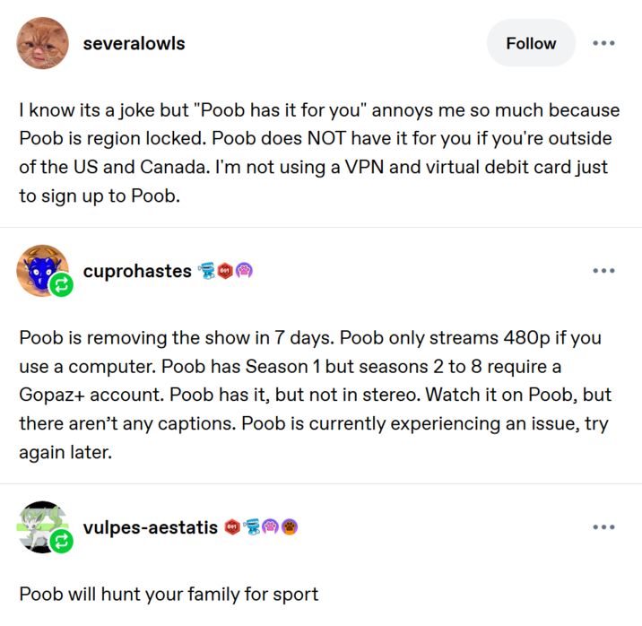Viewport: 642px width, 626px height.
Task: Click the Follow button for severalowls
Action: [x=531, y=43]
